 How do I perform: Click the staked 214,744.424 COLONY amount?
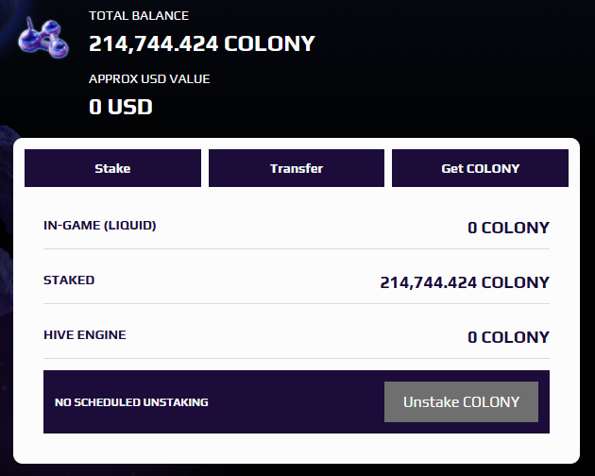pyautogui.click(x=464, y=282)
